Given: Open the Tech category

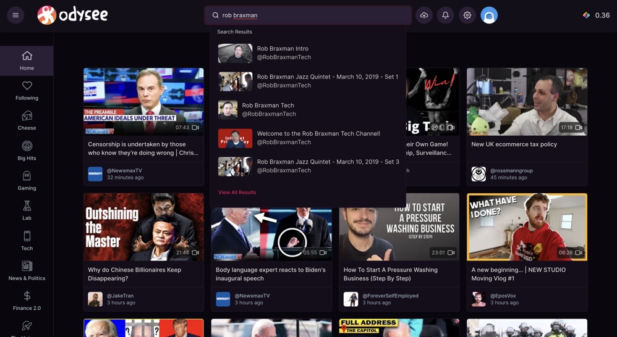Looking at the screenshot, I should 27,241.
